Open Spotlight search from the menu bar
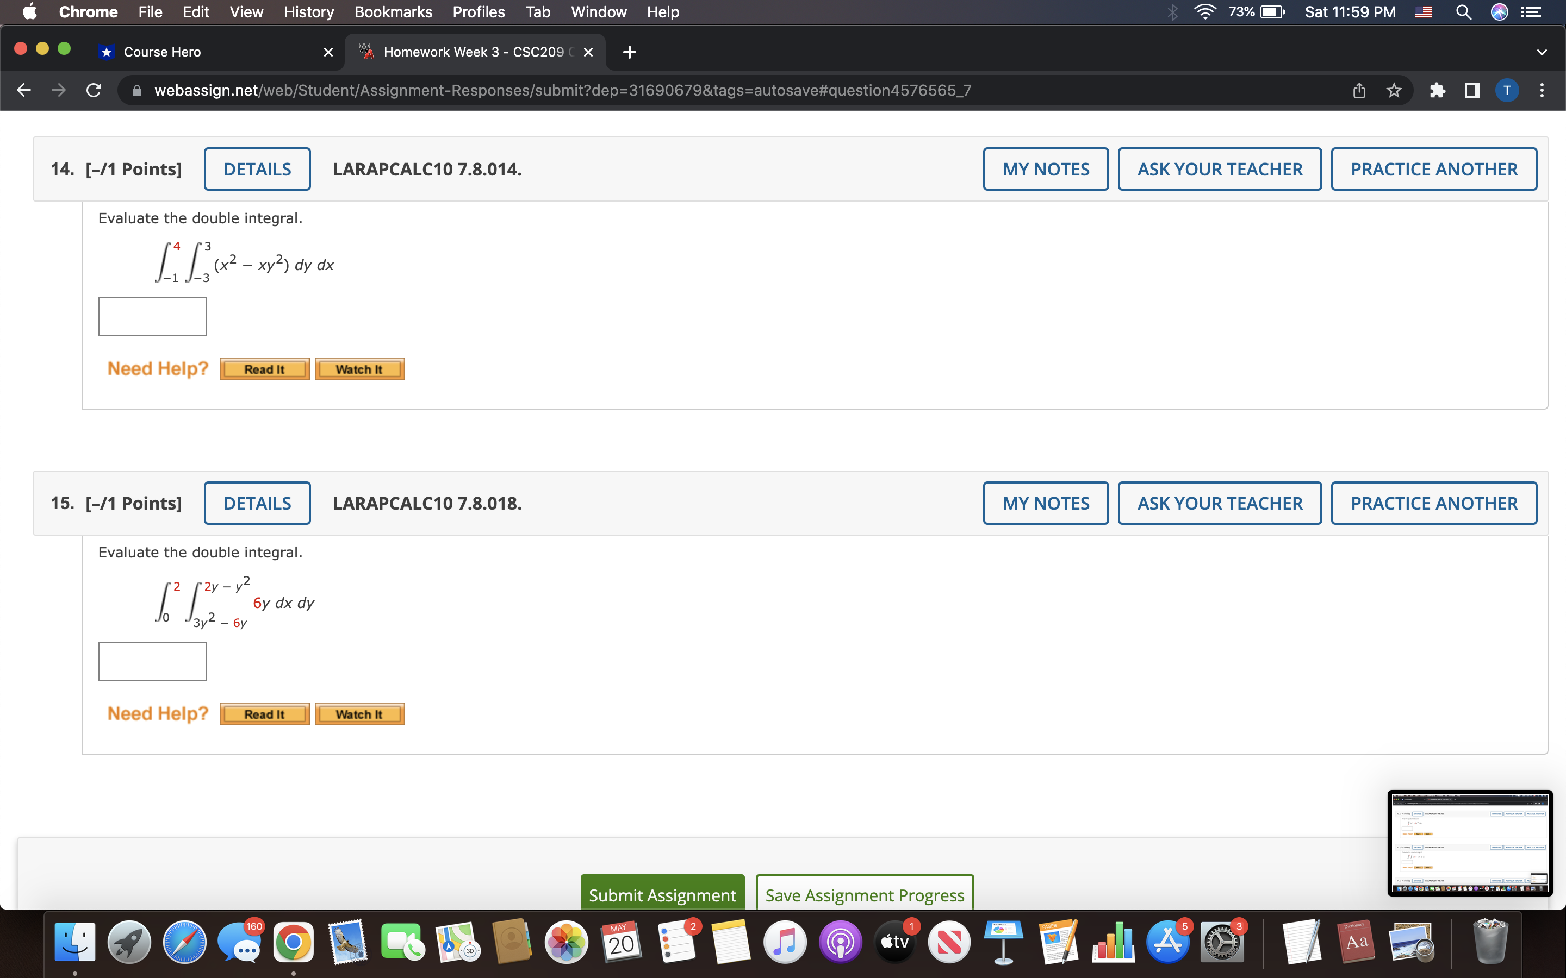This screenshot has width=1566, height=978. coord(1464,11)
